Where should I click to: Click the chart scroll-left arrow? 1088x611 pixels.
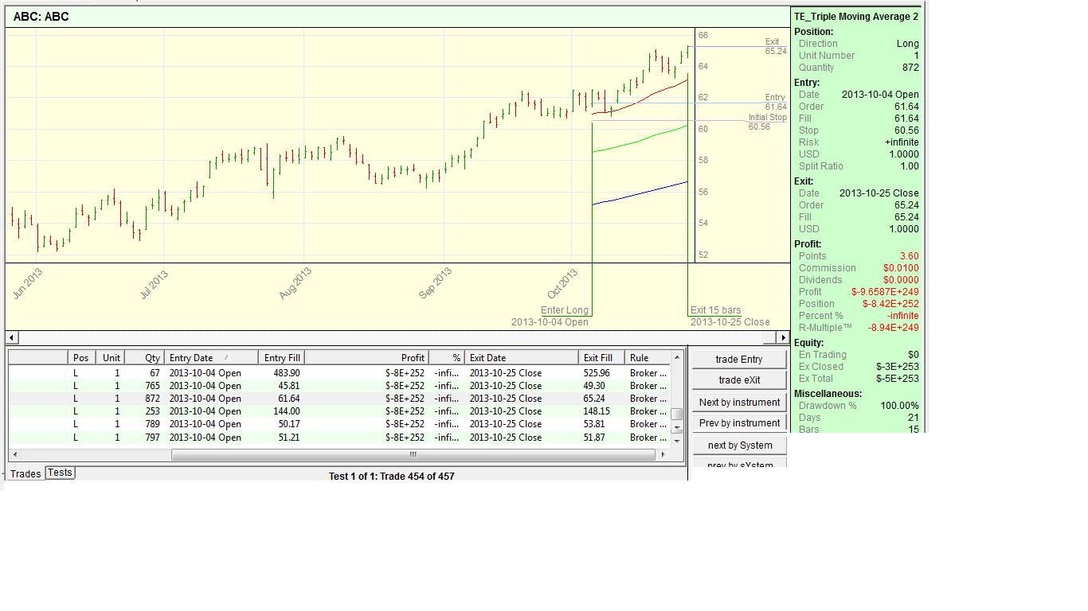pos(11,338)
